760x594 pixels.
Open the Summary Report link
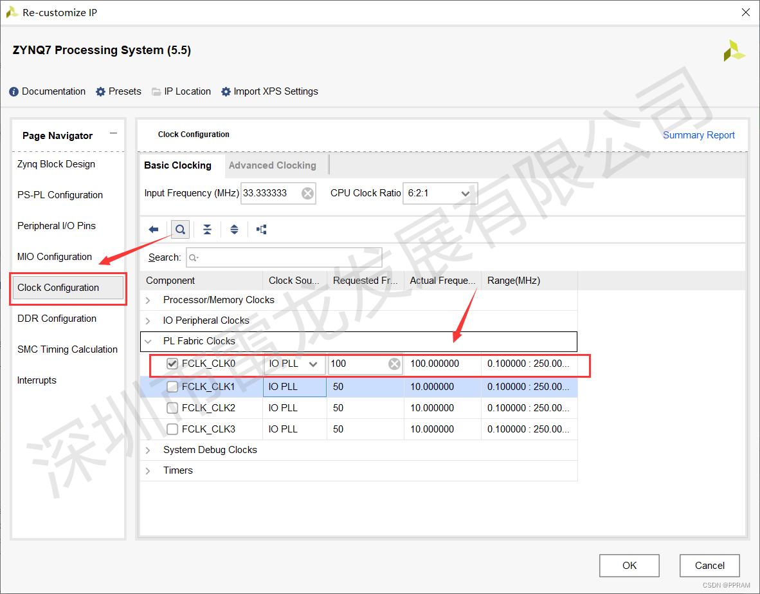[x=698, y=135]
